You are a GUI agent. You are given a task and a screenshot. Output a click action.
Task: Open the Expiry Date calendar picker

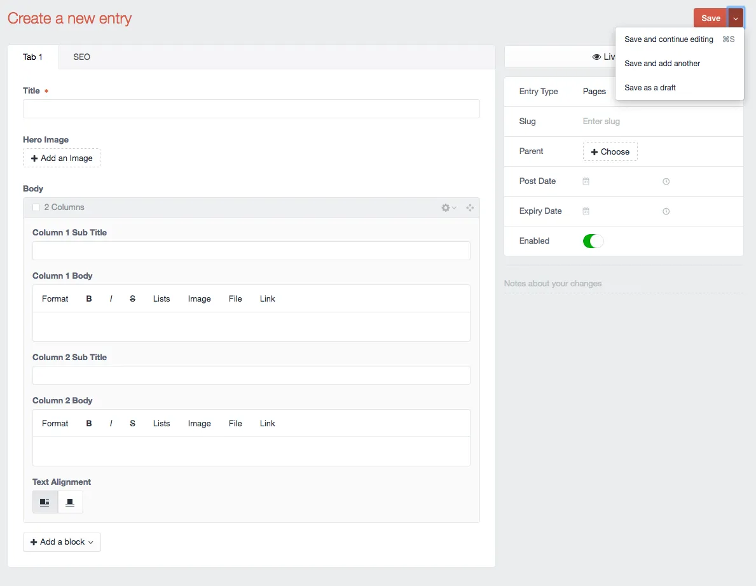586,211
